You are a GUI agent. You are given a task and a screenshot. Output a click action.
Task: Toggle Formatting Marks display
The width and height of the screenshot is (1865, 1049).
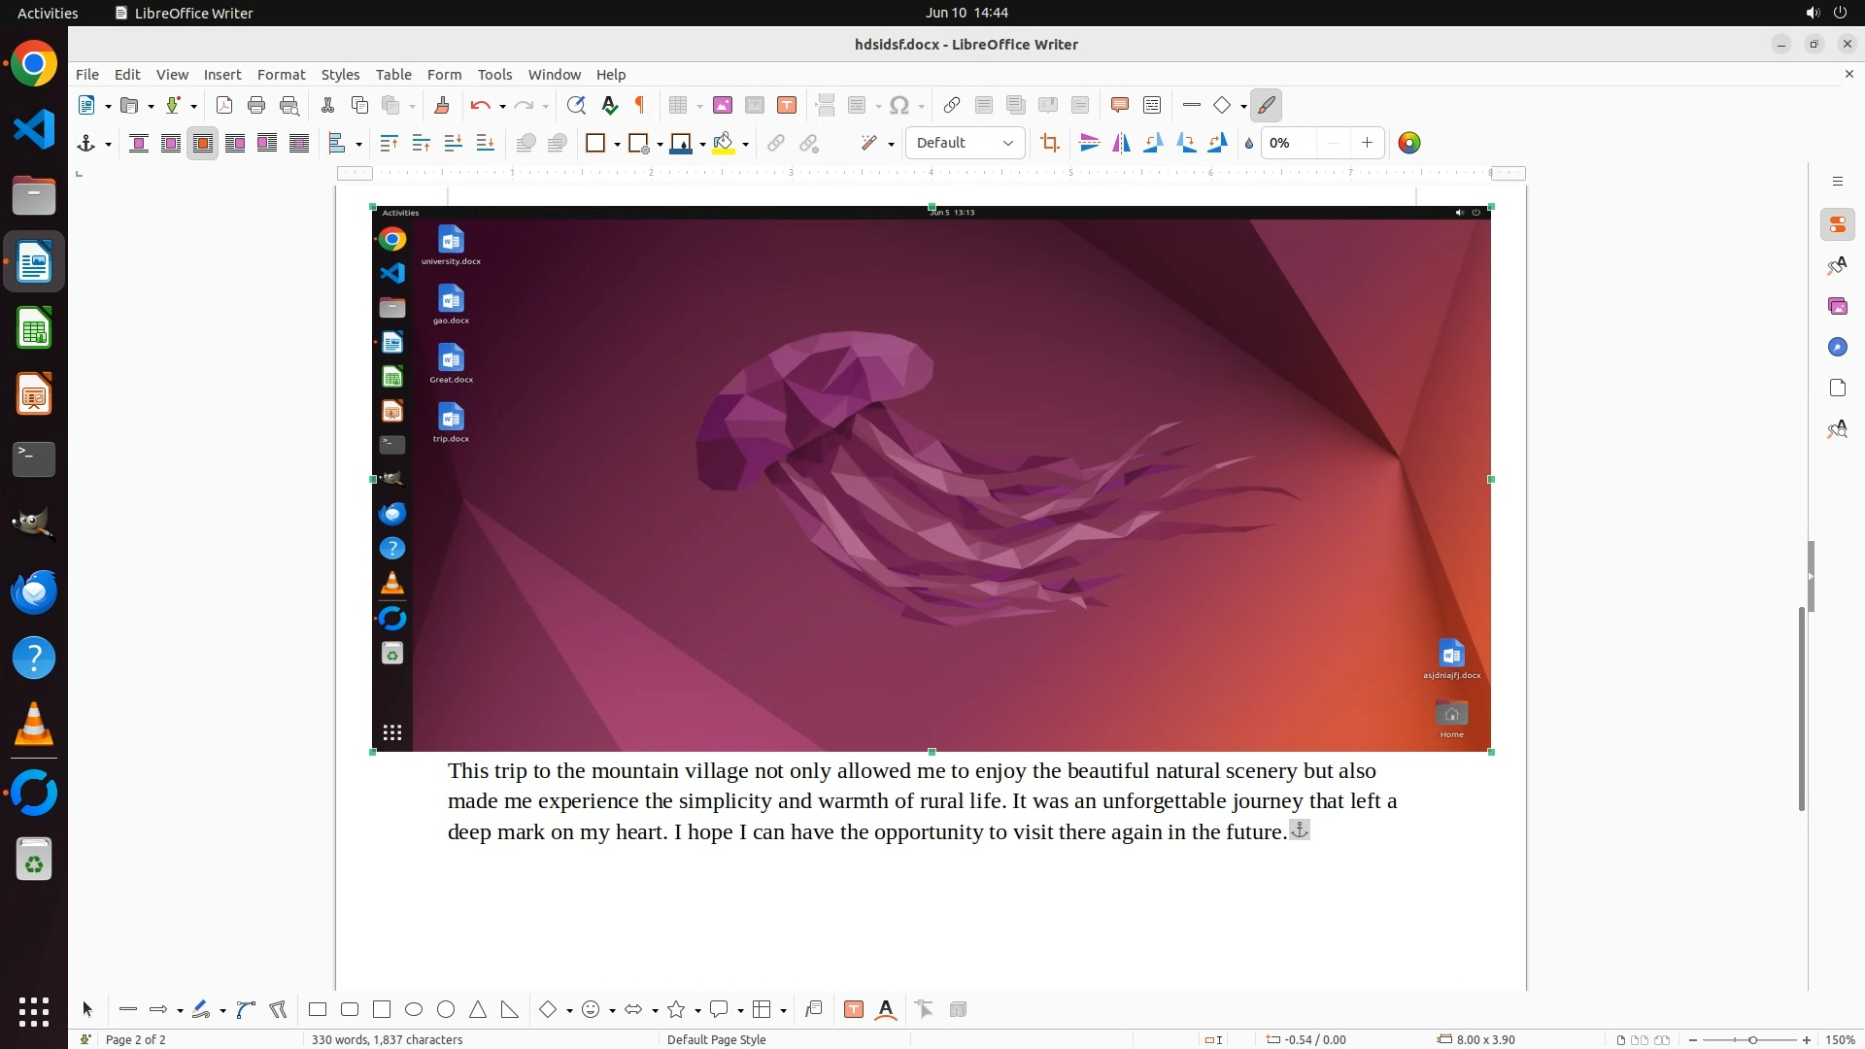coord(640,106)
